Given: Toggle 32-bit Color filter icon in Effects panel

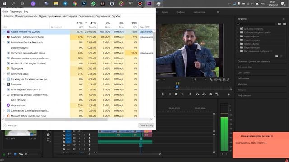Looking at the screenshot, I should (x=284, y=24).
